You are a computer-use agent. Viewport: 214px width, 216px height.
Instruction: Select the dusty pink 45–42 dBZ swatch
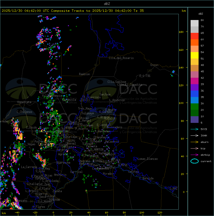(194, 75)
